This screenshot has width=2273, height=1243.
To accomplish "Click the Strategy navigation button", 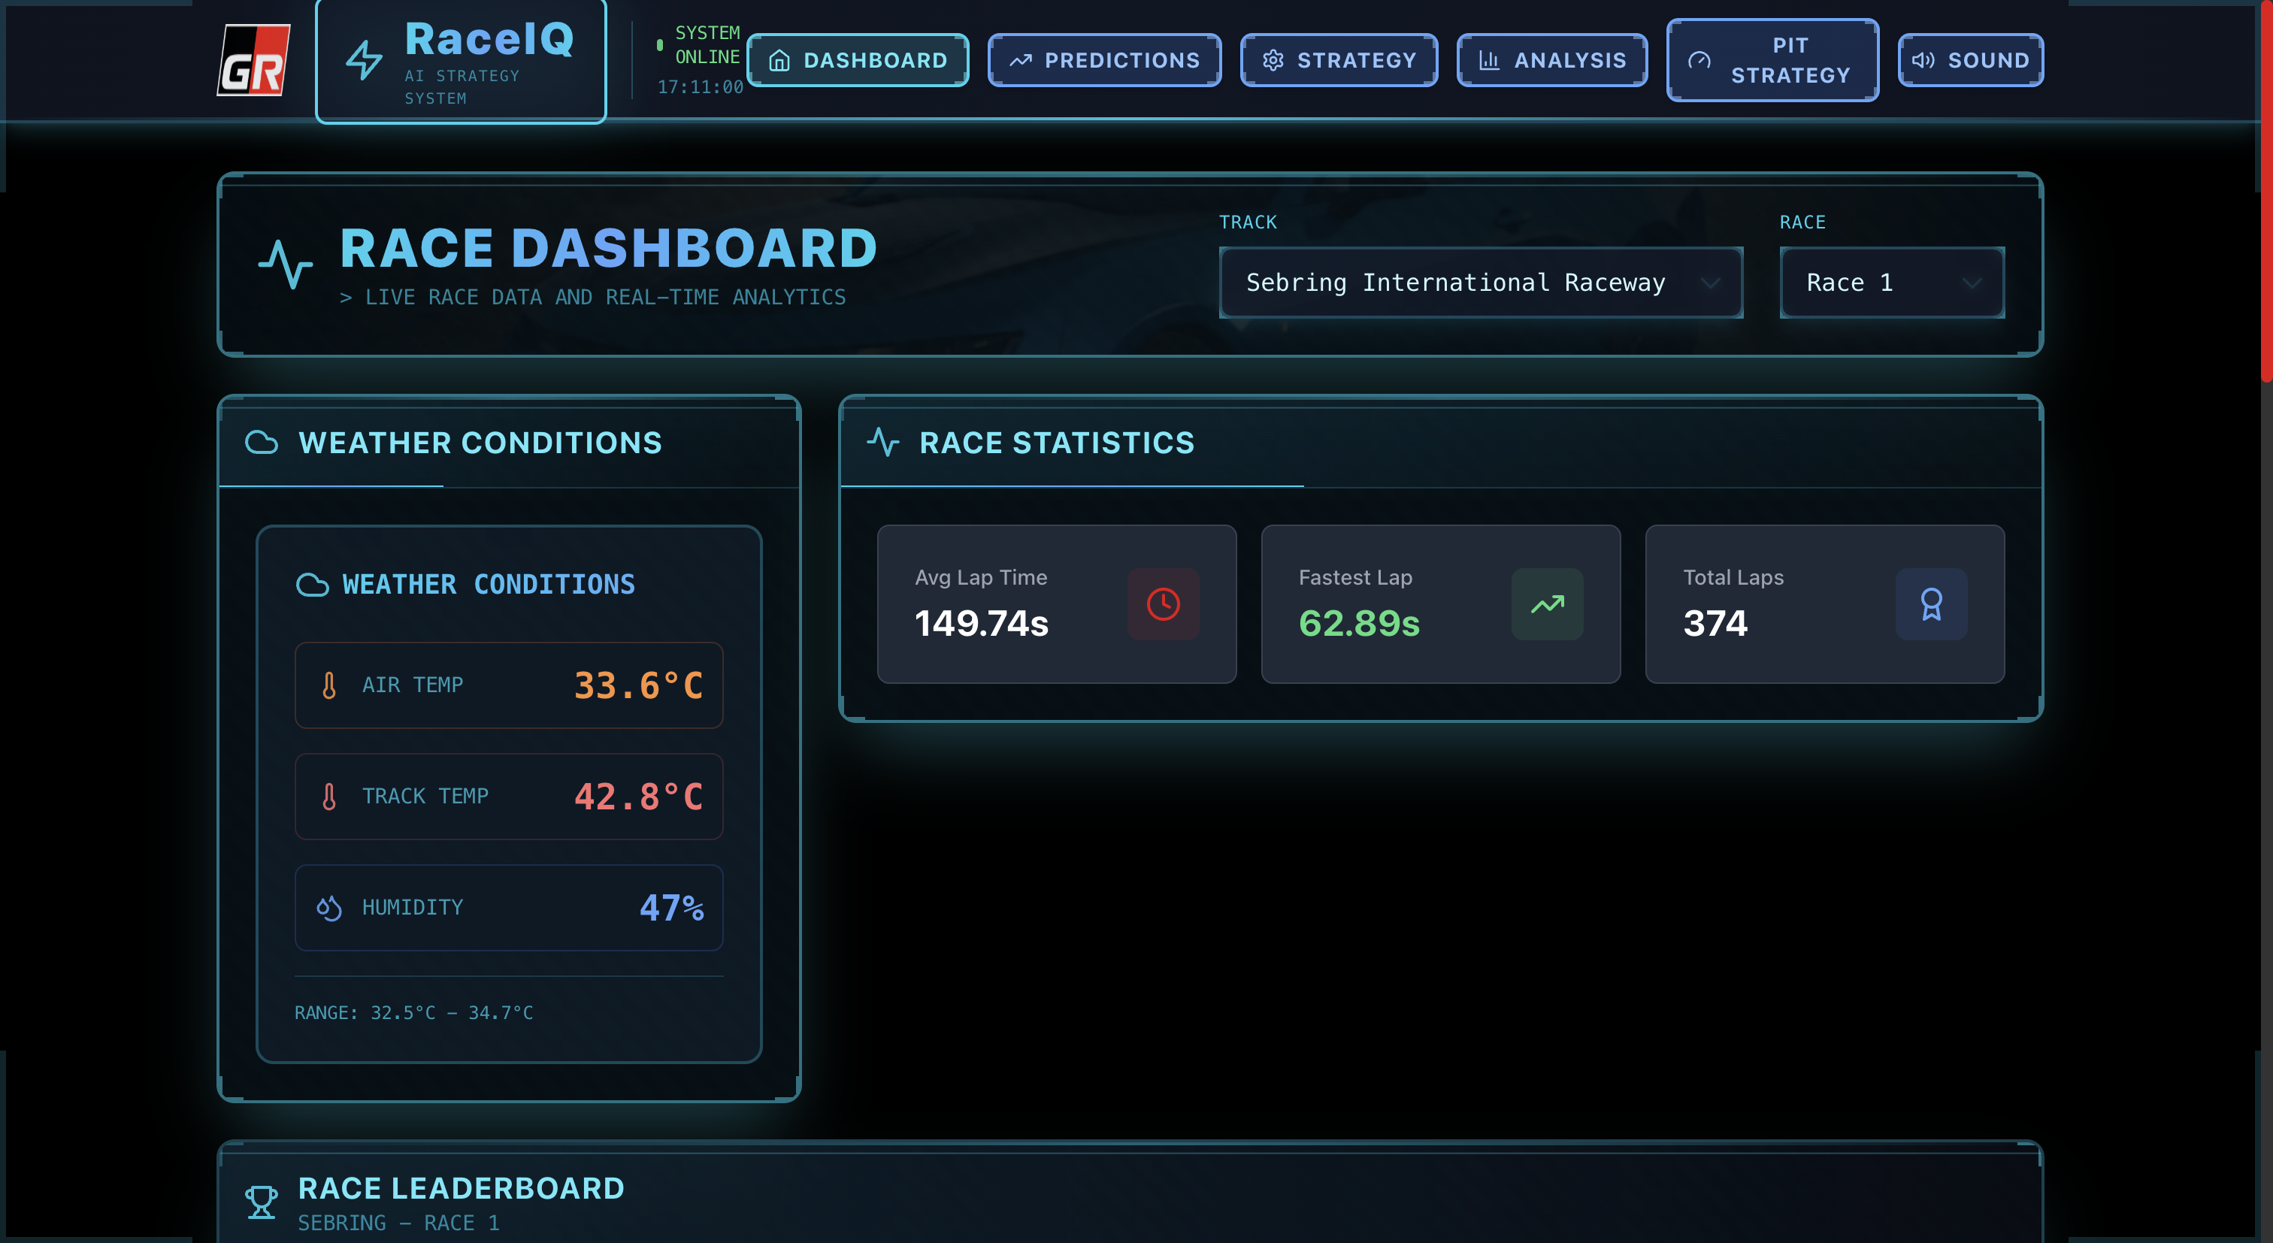I will click(x=1339, y=60).
